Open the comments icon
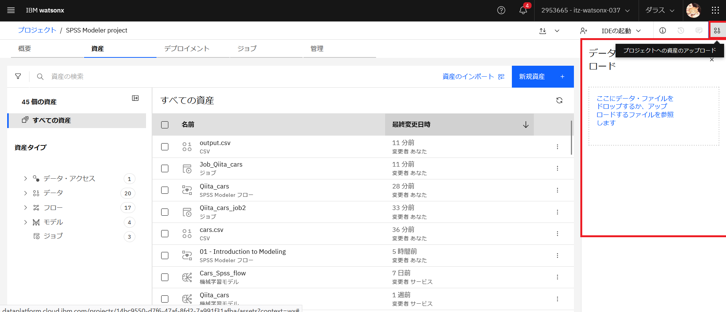The width and height of the screenshot is (726, 312). pos(699,31)
